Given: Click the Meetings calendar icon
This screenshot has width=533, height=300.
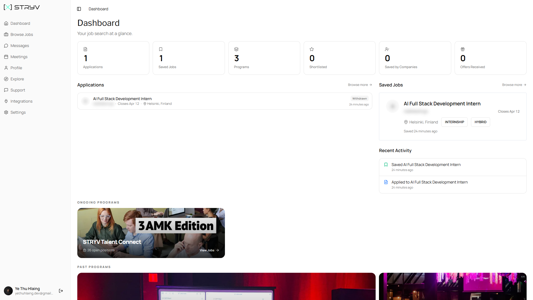Looking at the screenshot, I should (6, 57).
